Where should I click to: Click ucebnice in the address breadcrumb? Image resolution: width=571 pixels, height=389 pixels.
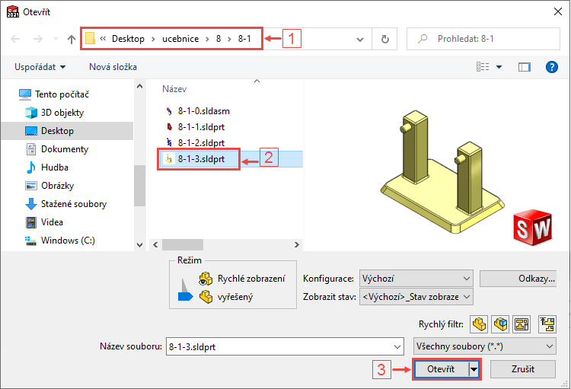180,39
